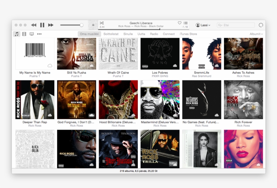Open the Radio tab
277x188 pixels.
[x=154, y=34]
